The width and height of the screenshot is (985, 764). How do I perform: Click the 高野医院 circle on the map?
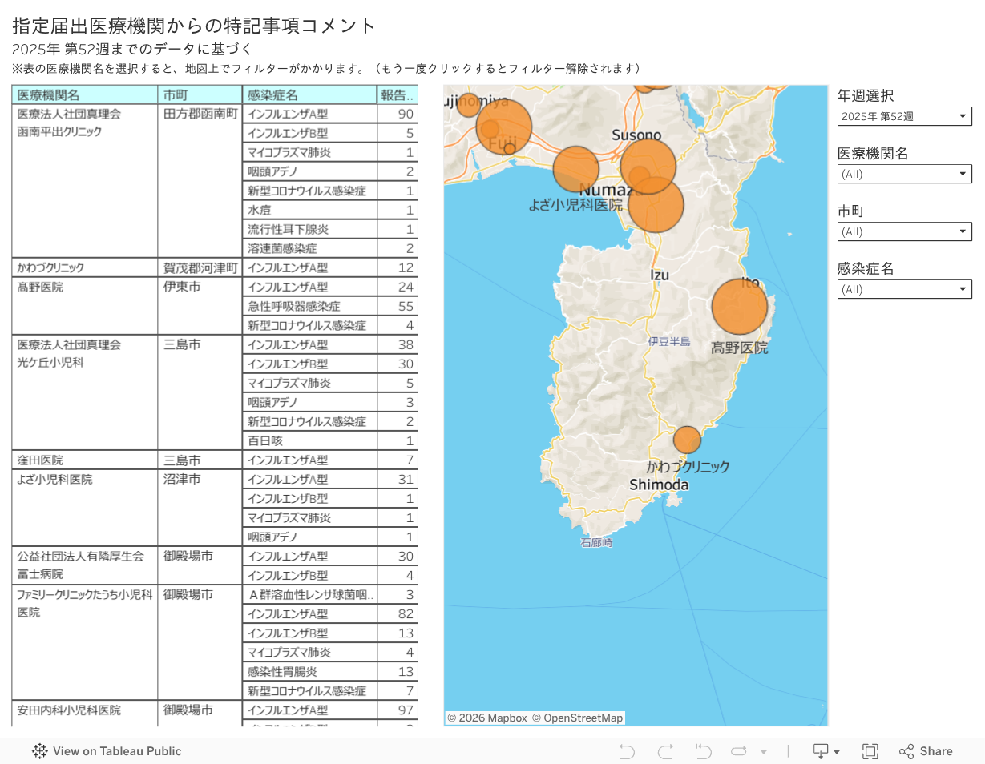(739, 306)
